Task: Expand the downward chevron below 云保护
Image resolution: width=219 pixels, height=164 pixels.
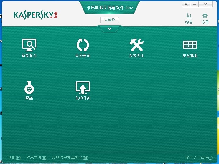Action: pos(109,29)
